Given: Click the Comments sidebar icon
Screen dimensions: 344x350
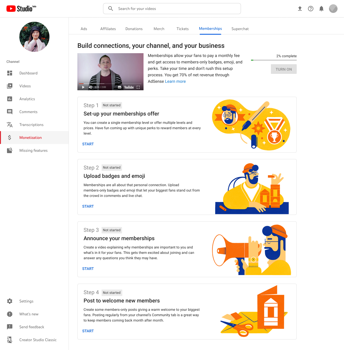Looking at the screenshot, I should coord(10,112).
